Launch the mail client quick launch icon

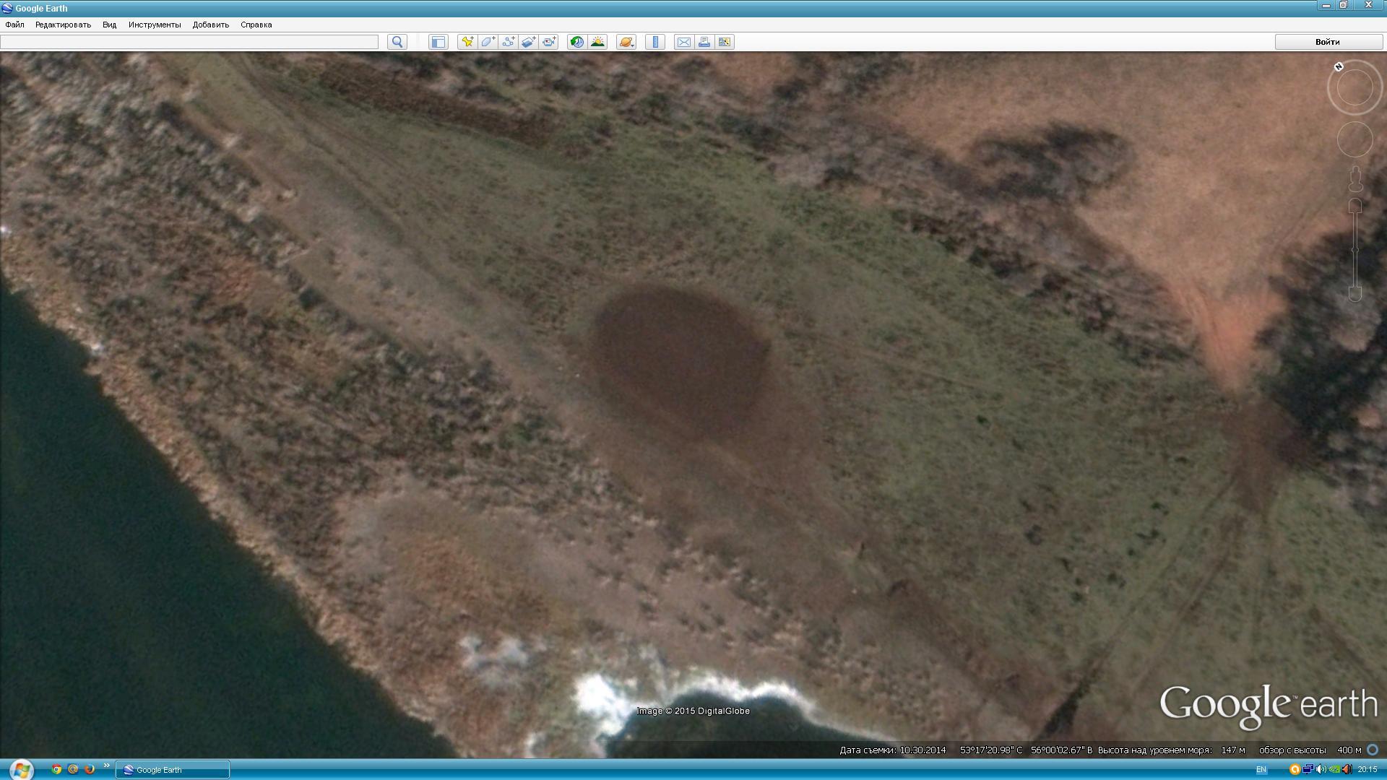coord(73,770)
